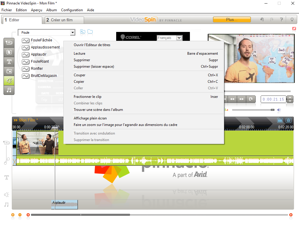Image resolution: width=299 pixels, height=225 pixels.
Task: Open the titles album tab icon
Action: tap(9, 61)
